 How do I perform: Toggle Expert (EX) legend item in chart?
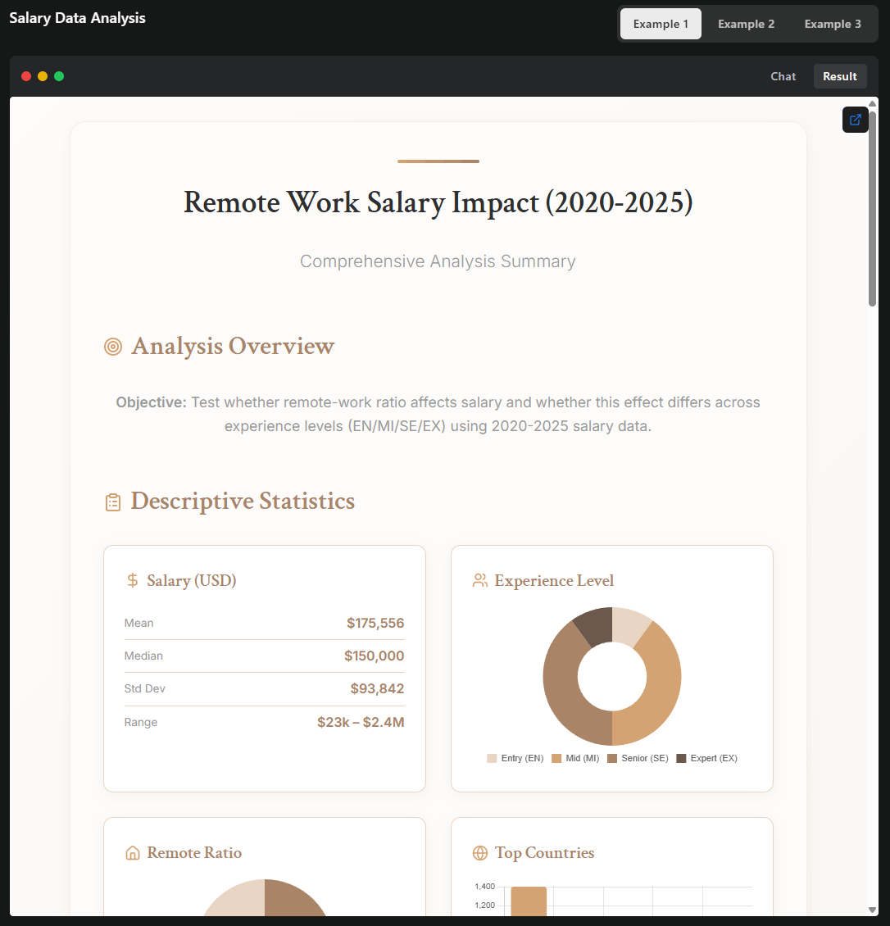pyautogui.click(x=706, y=759)
